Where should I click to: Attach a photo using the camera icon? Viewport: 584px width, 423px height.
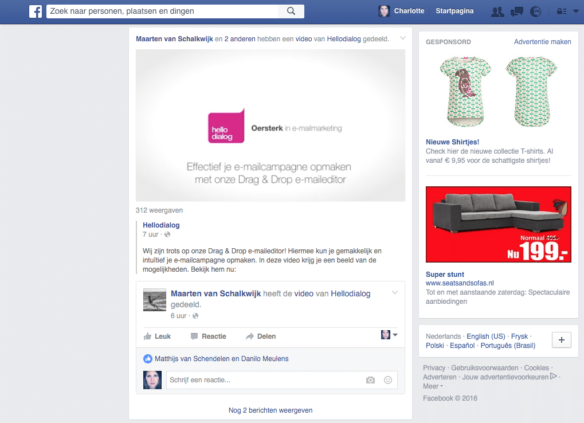tap(370, 379)
